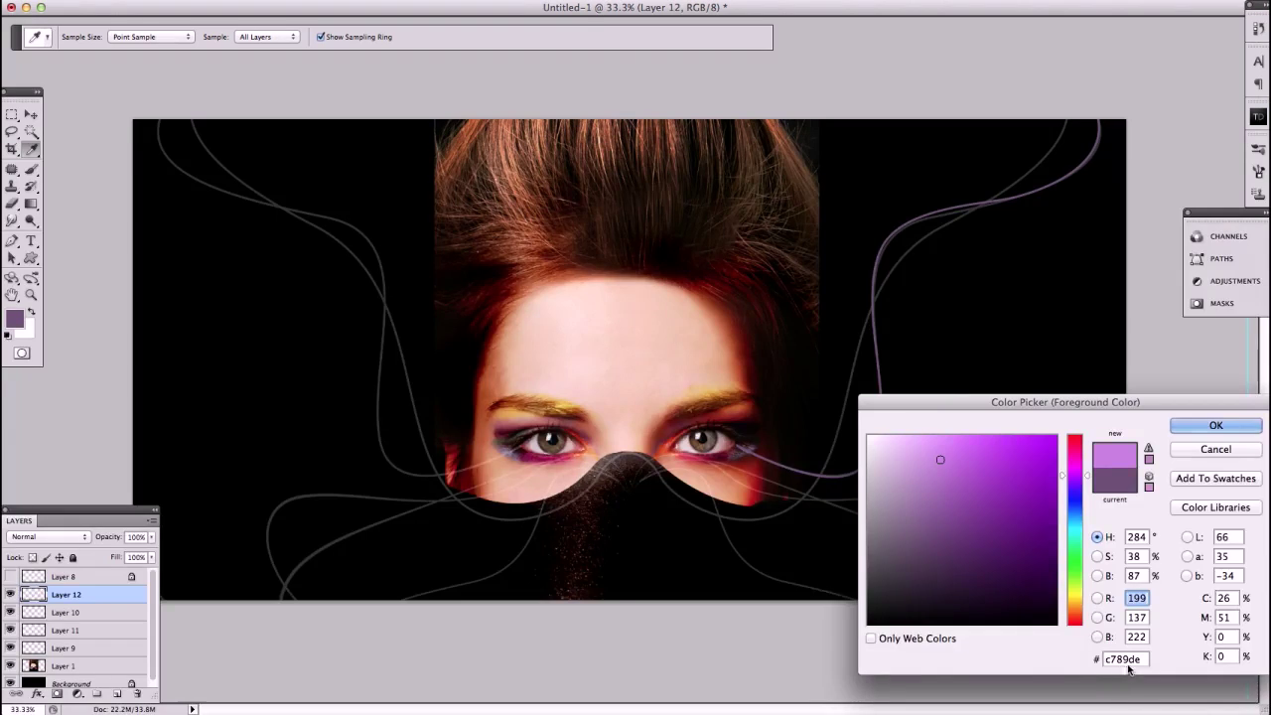1271x715 pixels.
Task: Enable Only Web Colors checkbox
Action: [x=871, y=639]
